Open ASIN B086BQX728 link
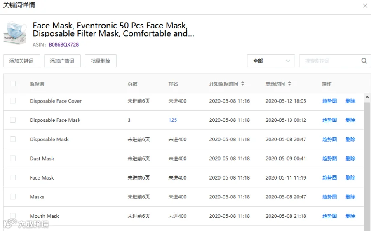 [63, 45]
